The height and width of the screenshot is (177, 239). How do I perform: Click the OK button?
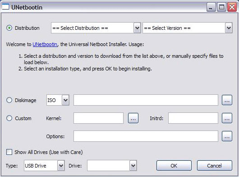[174, 166]
